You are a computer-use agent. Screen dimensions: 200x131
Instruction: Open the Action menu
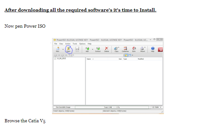pyautogui.click(x=68, y=44)
